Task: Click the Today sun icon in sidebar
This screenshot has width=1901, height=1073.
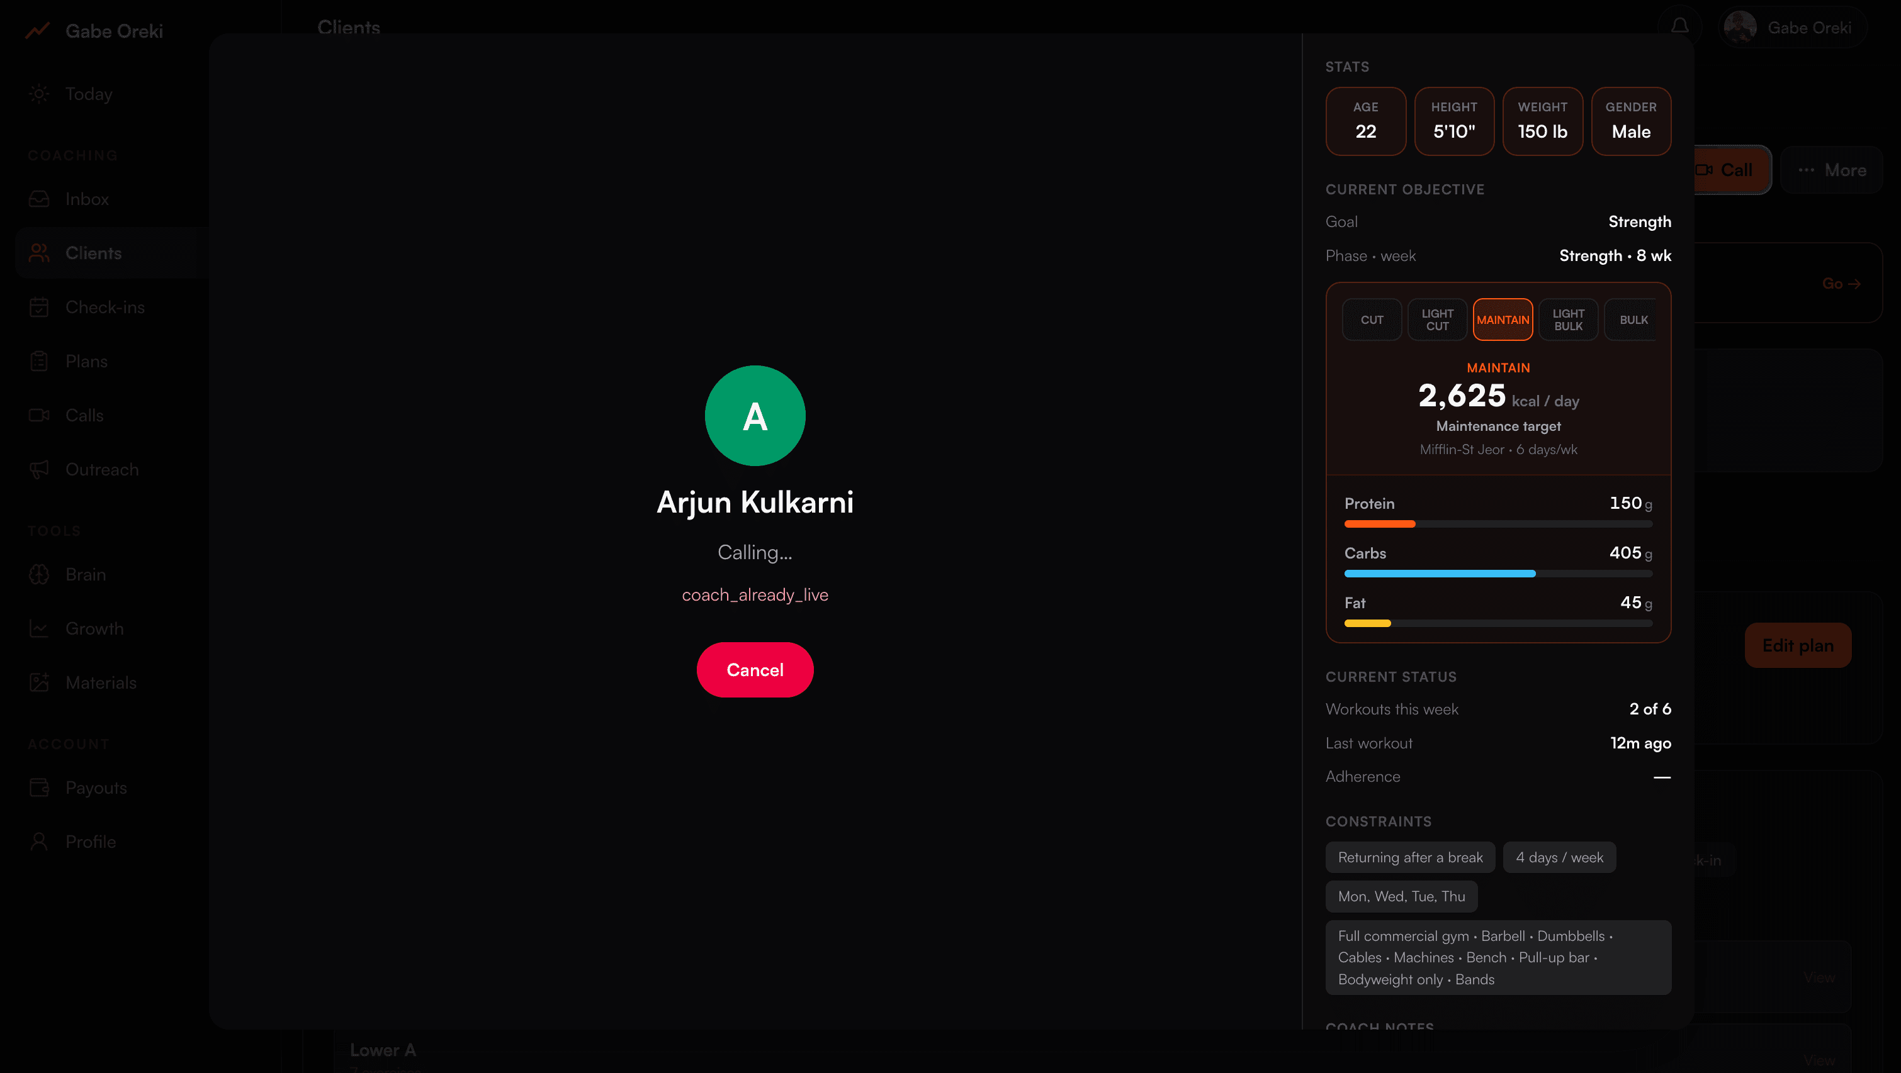Action: click(x=39, y=94)
